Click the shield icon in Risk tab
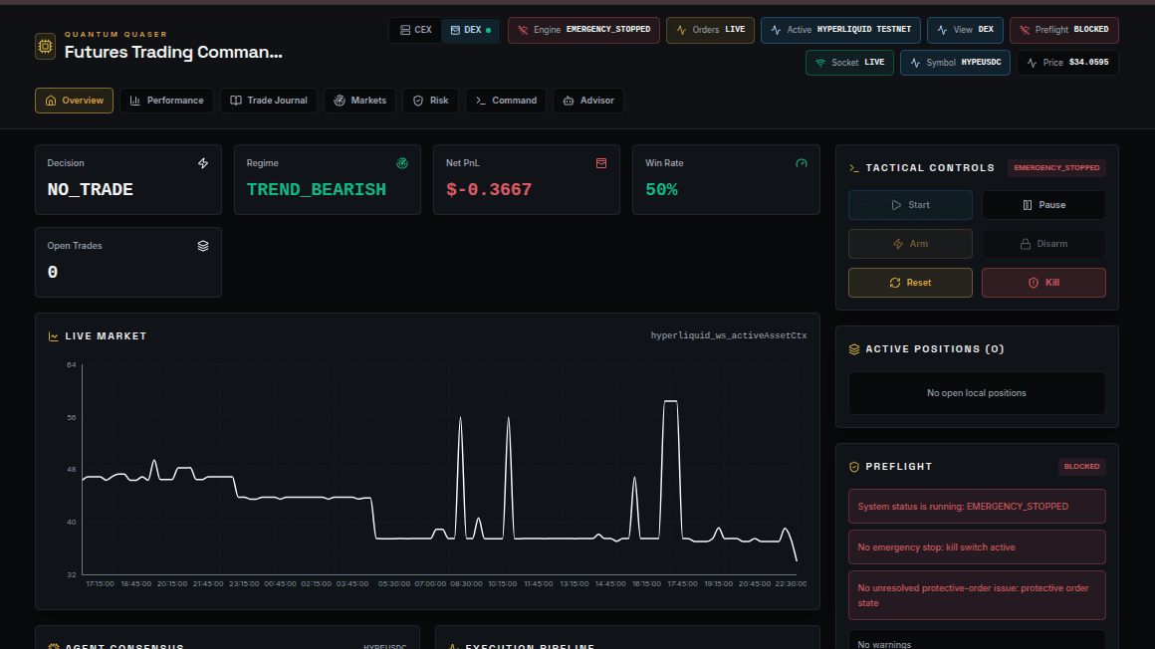1155x649 pixels. click(x=418, y=101)
